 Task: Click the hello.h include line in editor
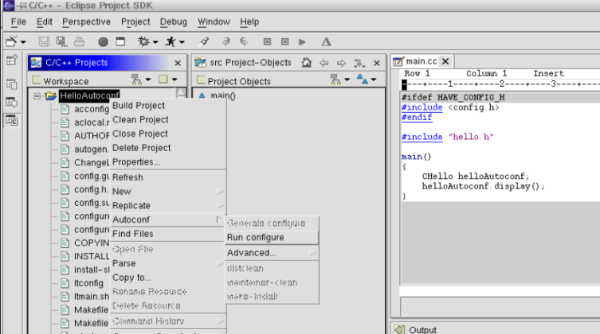coord(448,137)
